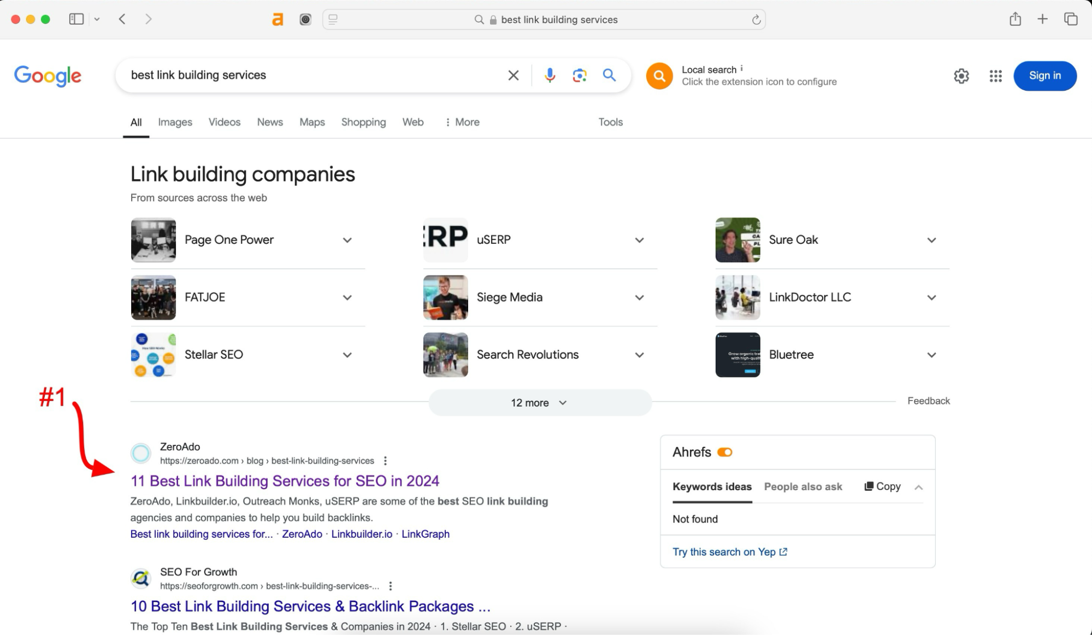This screenshot has width=1092, height=635.
Task: Go forward to the next page
Action: (x=148, y=19)
